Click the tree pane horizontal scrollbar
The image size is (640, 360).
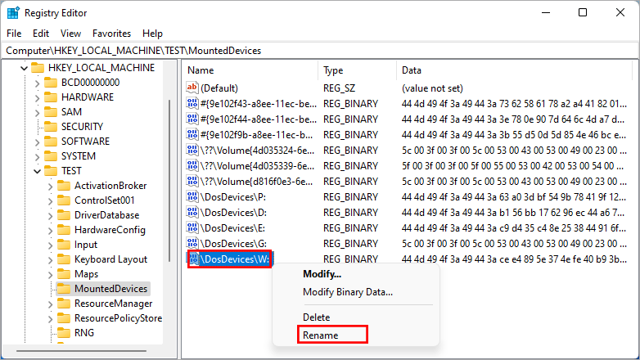click(81, 351)
